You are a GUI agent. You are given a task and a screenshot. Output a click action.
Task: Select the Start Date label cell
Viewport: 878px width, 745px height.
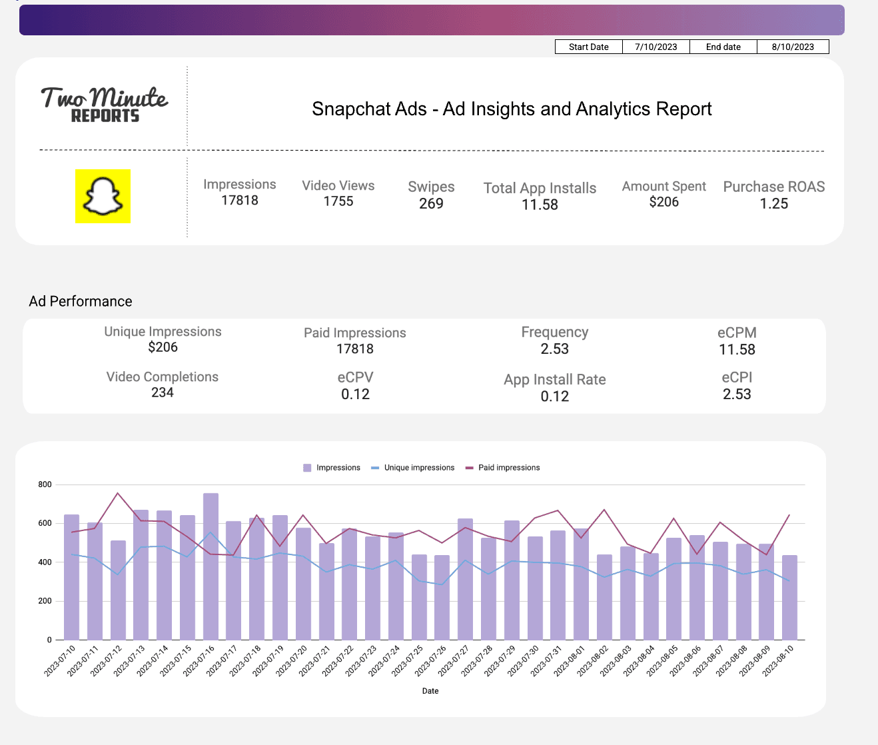pyautogui.click(x=588, y=47)
